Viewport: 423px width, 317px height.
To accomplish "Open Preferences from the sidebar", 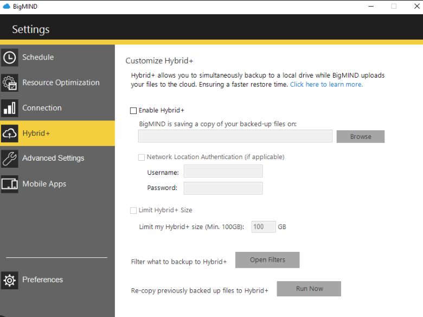I will [57, 280].
